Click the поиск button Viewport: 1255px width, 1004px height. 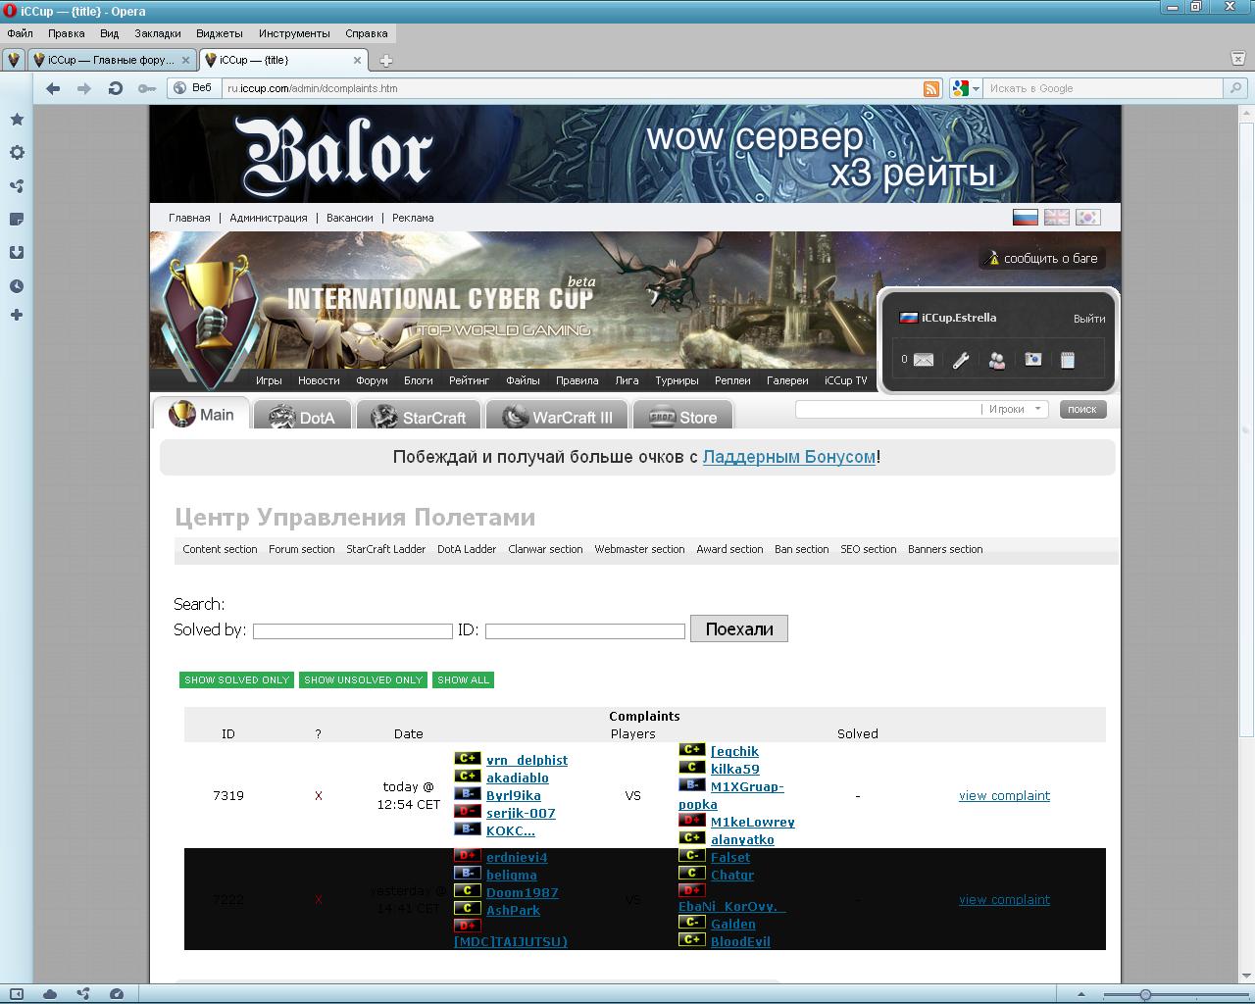click(x=1082, y=409)
